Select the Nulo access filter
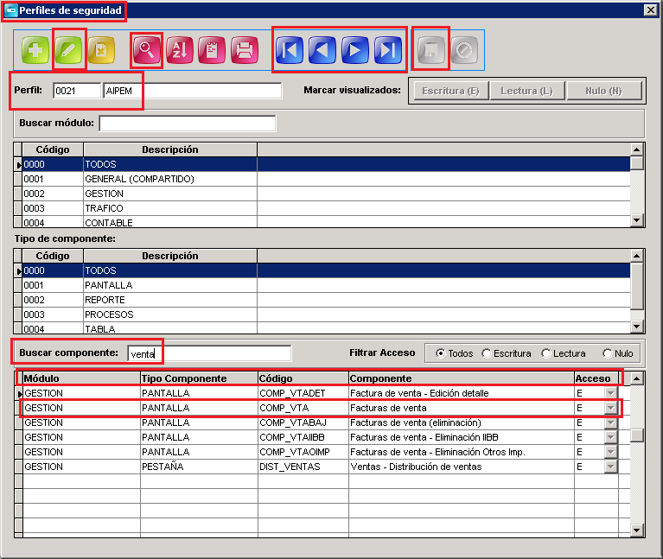 coord(608,353)
